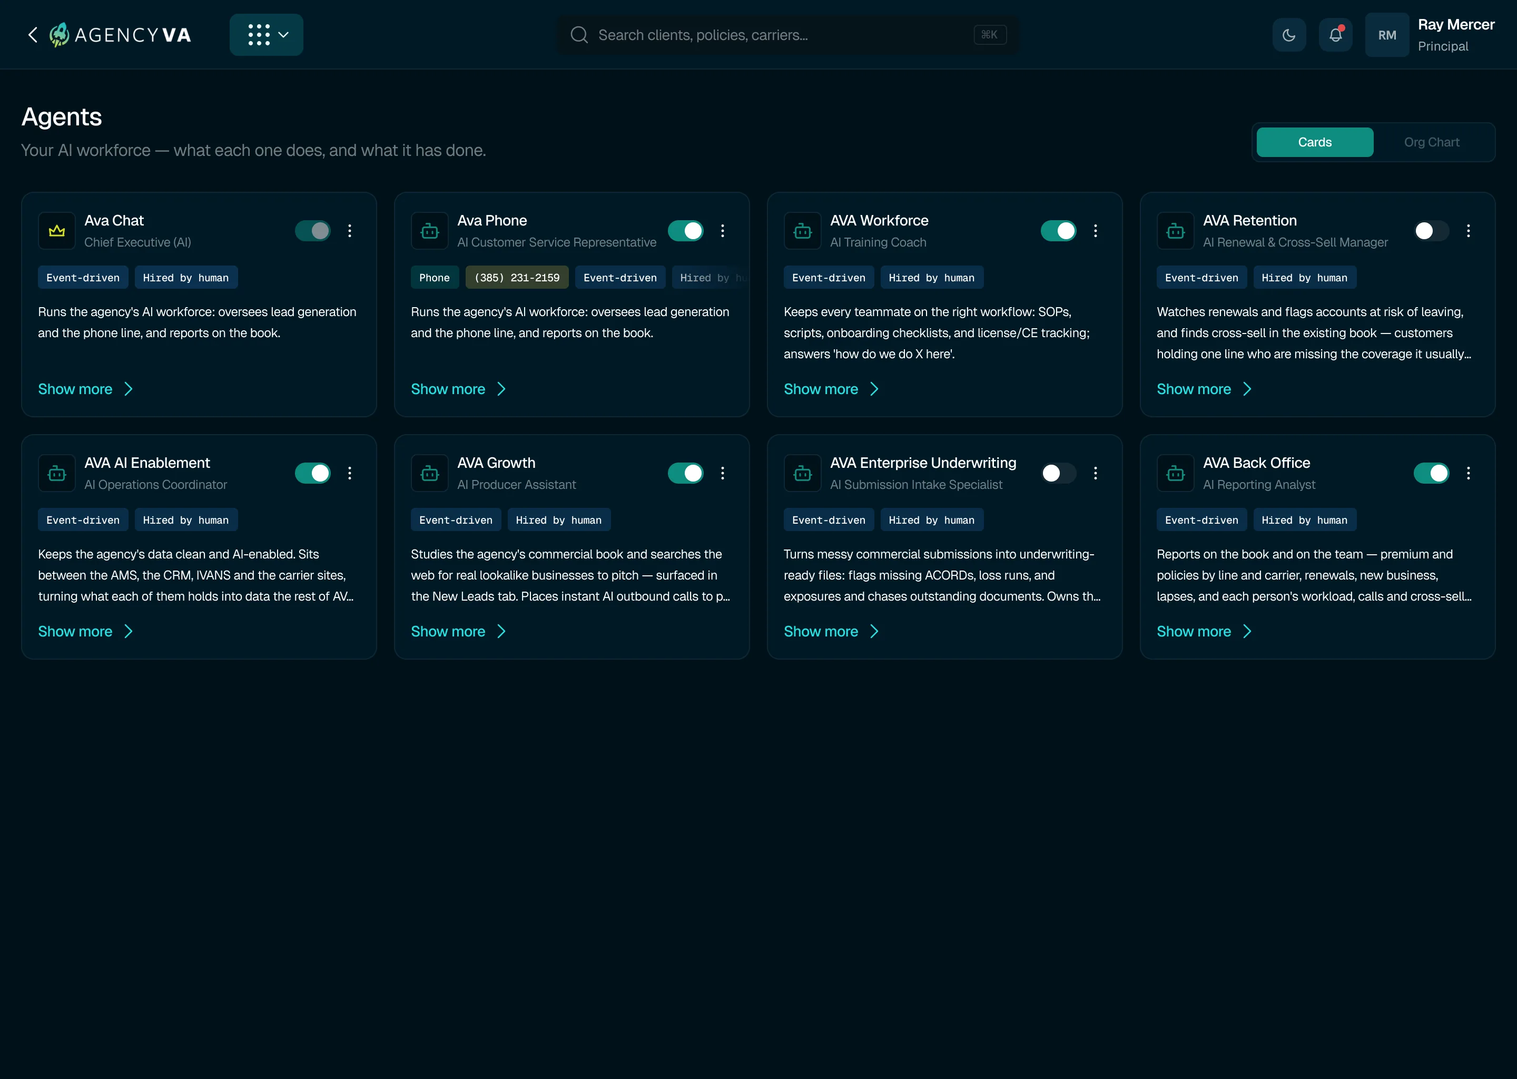Screen dimensions: 1517x1079
Task: Open notifications bell
Action: pyautogui.click(x=1335, y=35)
